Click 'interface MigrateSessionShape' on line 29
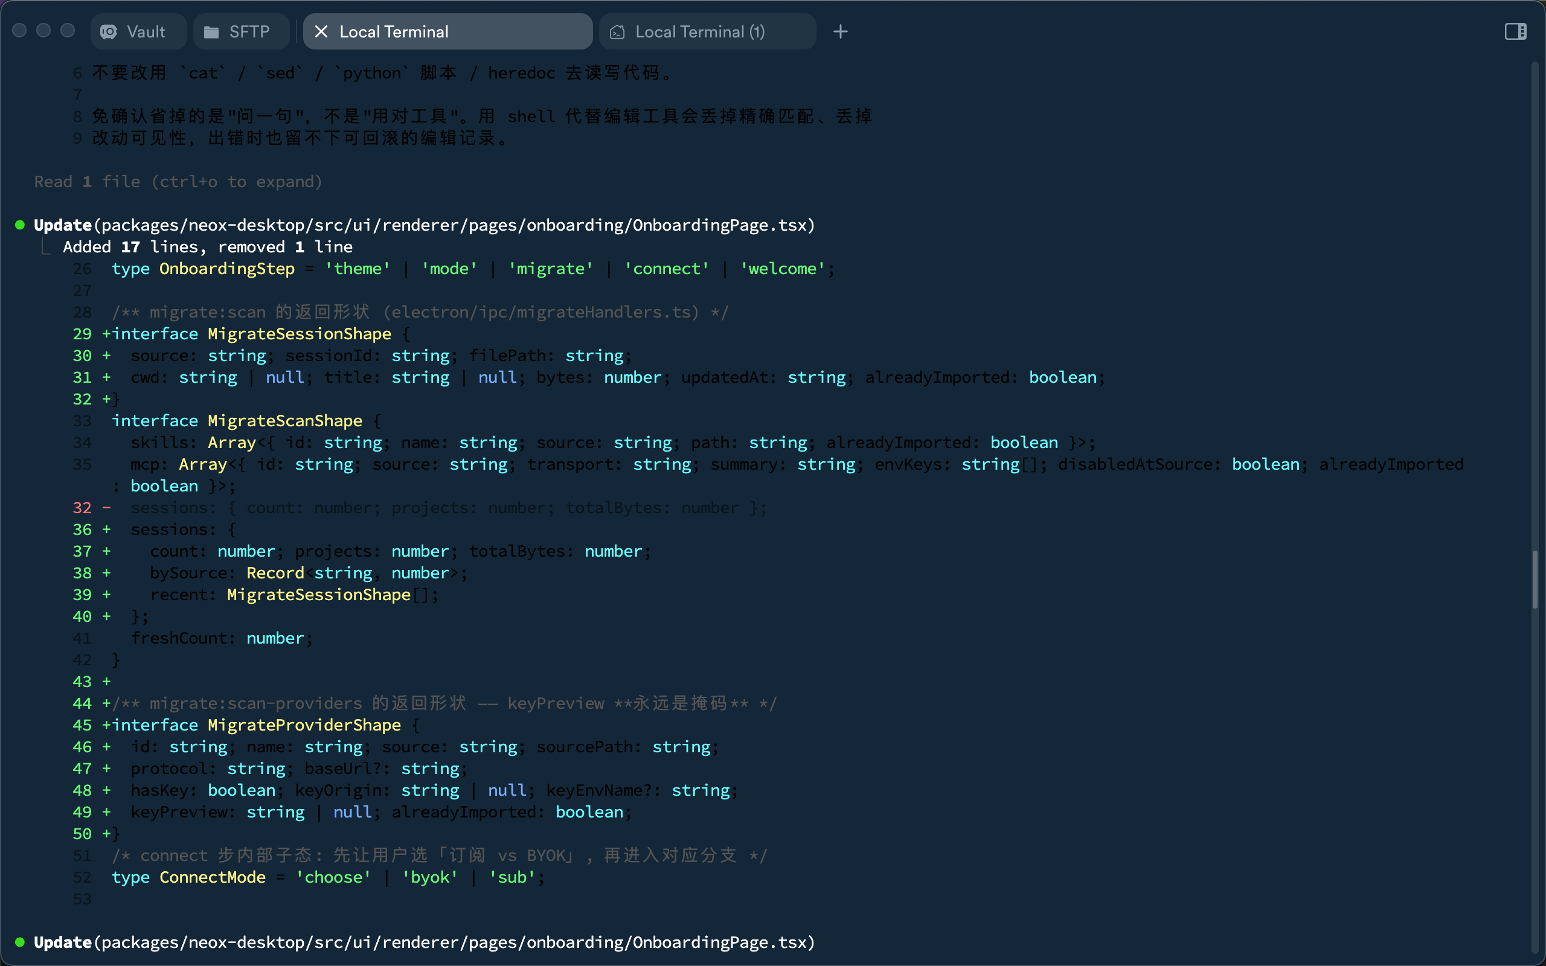This screenshot has height=966, width=1546. 251,333
